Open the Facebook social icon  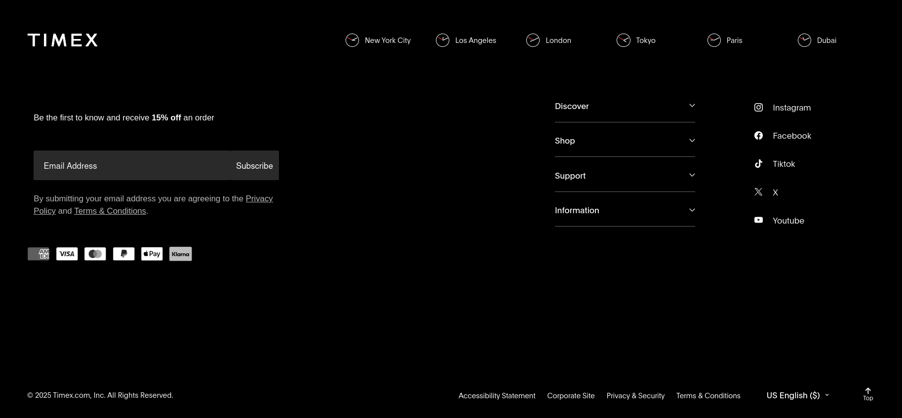[758, 136]
